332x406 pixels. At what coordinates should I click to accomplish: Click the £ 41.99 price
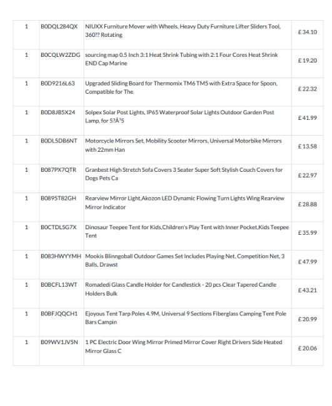[308, 118]
